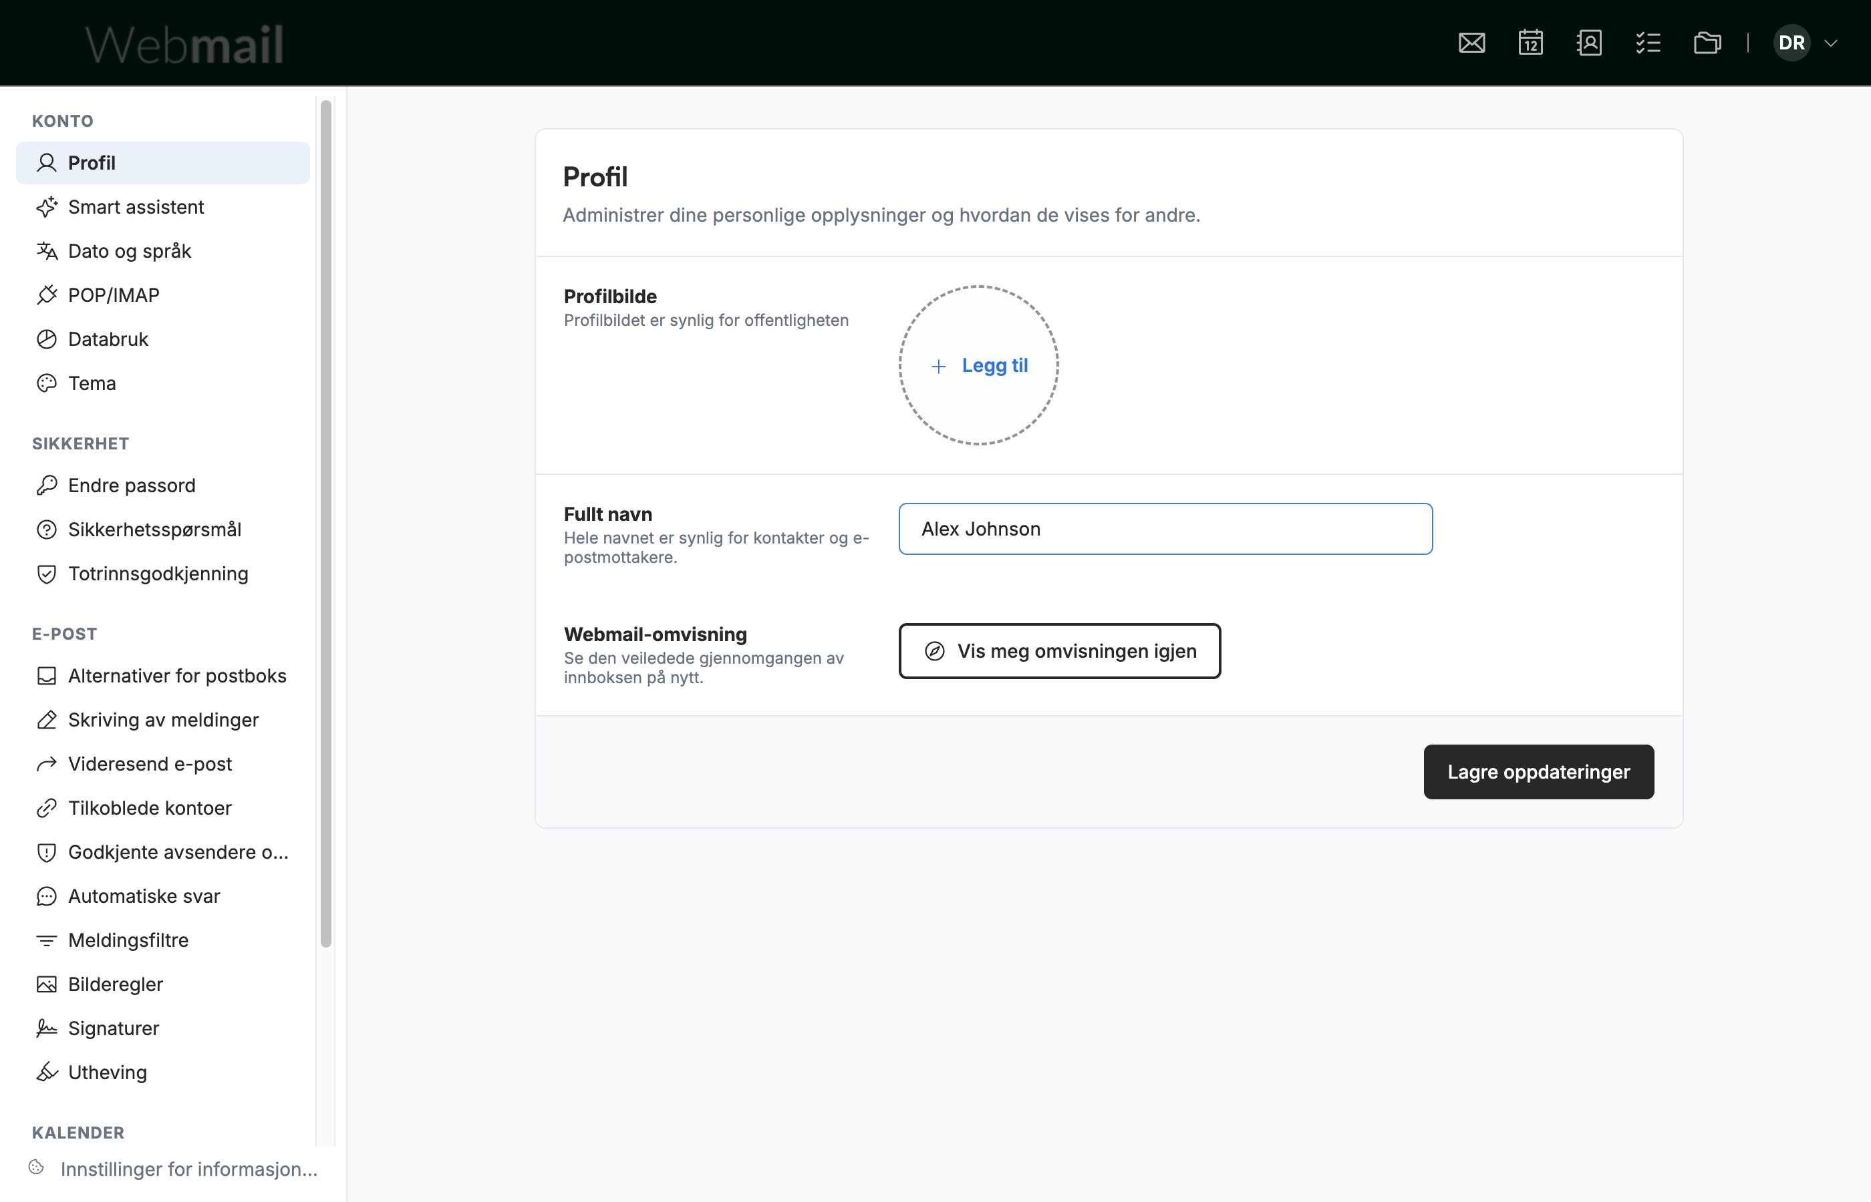Go to Videresend e-post
Viewport: 1871px width, 1202px height.
tap(162, 764)
